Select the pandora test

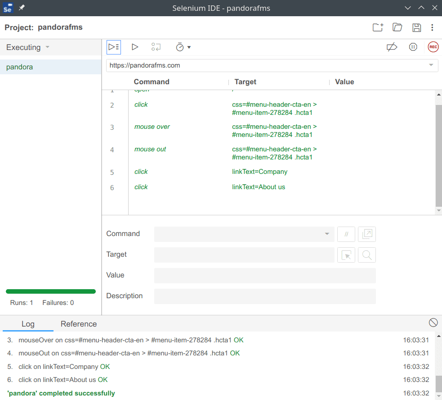tap(51, 67)
